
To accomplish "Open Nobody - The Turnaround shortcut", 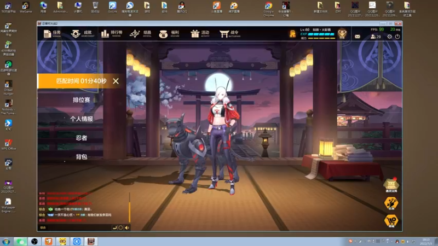I will [8, 107].
